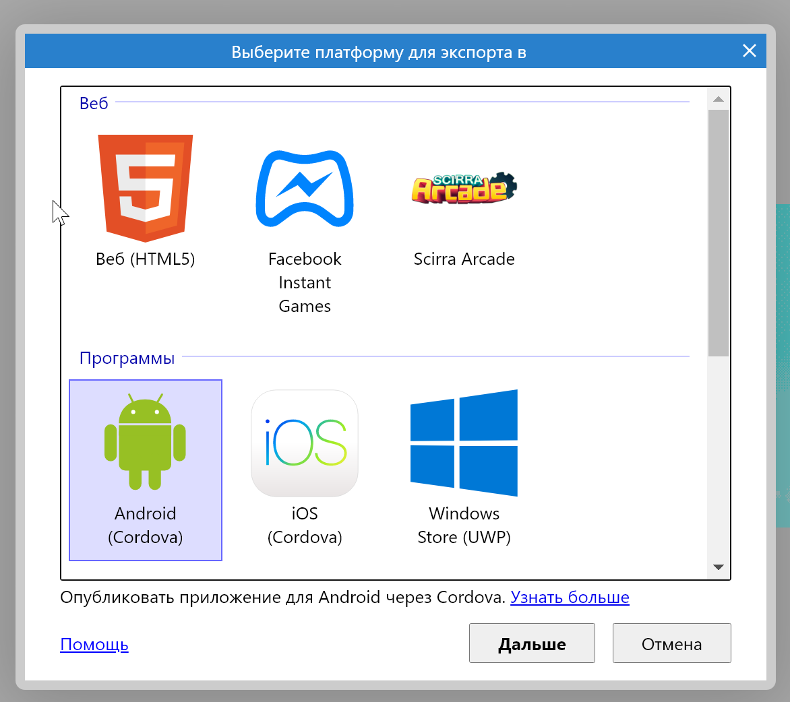Click the Android publish description text

[x=282, y=597]
